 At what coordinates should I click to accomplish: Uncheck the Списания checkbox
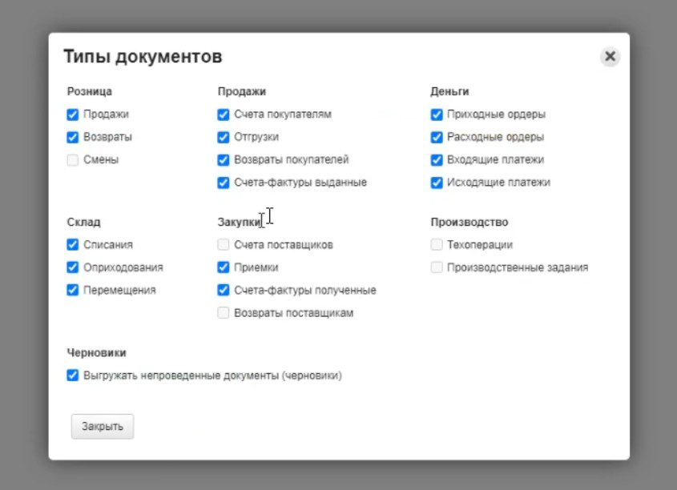click(x=73, y=245)
